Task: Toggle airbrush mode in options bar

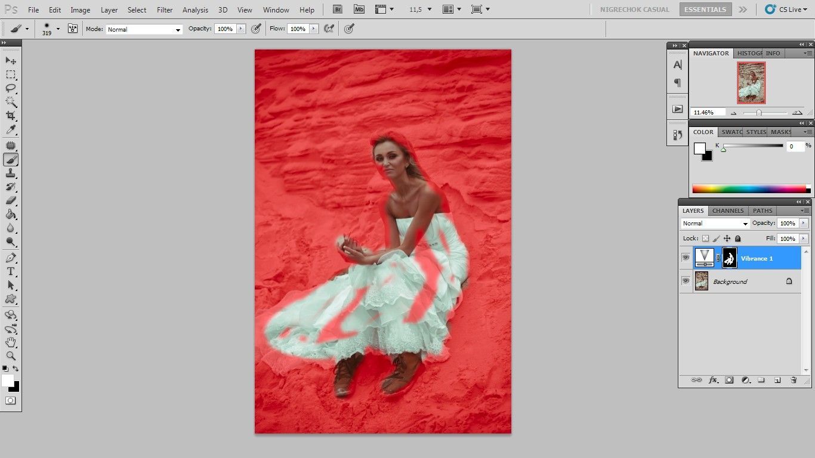Action: tap(329, 29)
